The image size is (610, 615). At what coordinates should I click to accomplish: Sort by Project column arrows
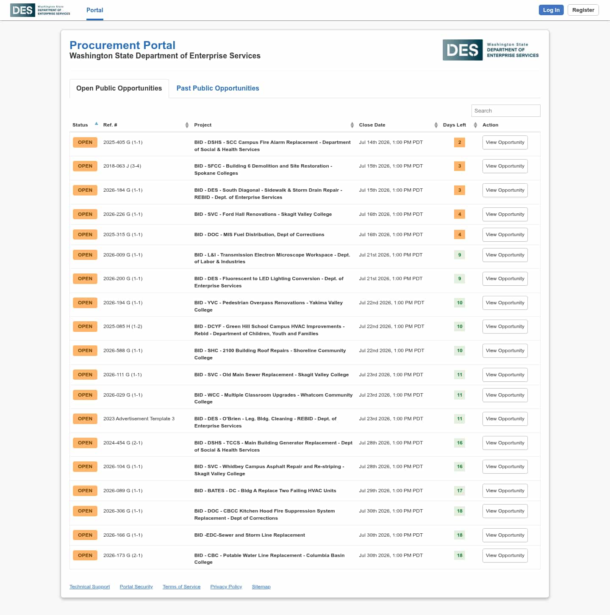point(352,125)
